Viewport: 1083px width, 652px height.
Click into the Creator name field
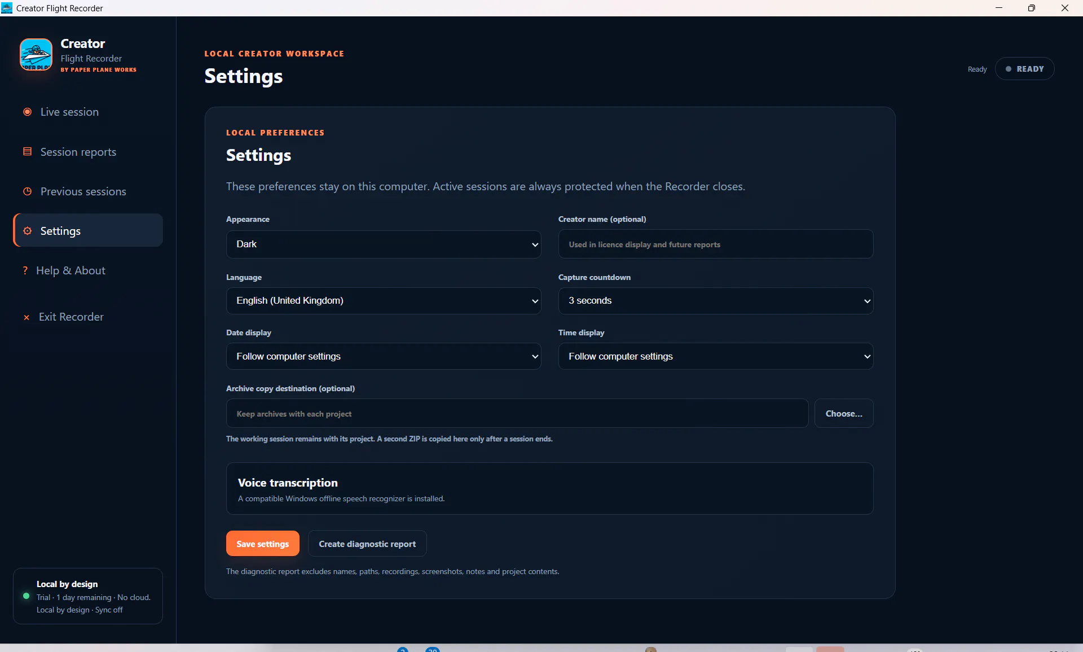tap(716, 244)
